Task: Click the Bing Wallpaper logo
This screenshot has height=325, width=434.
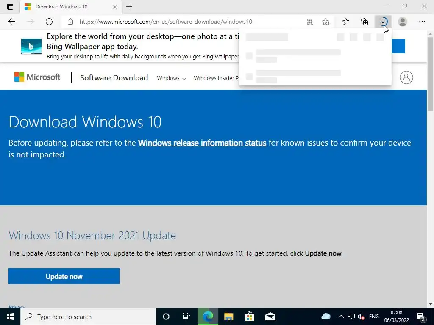Action: coord(31,46)
